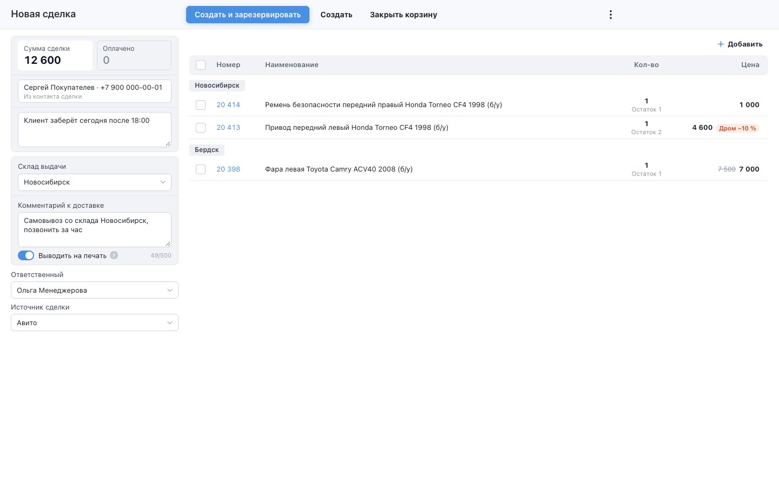The height and width of the screenshot is (487, 779).
Task: Click the 'Добавить' button
Action: [x=740, y=44]
